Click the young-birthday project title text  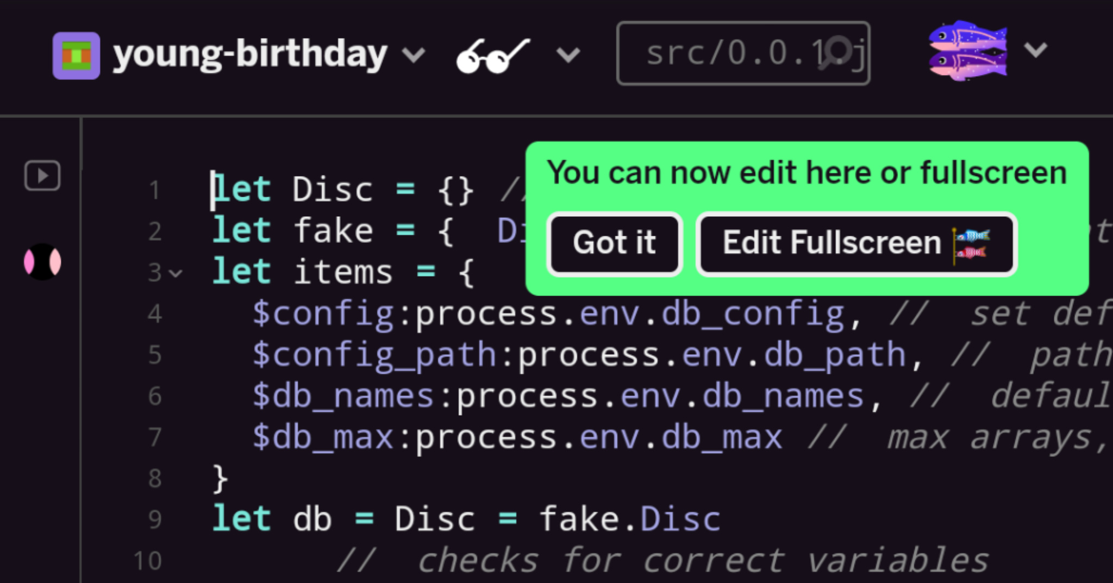click(250, 55)
